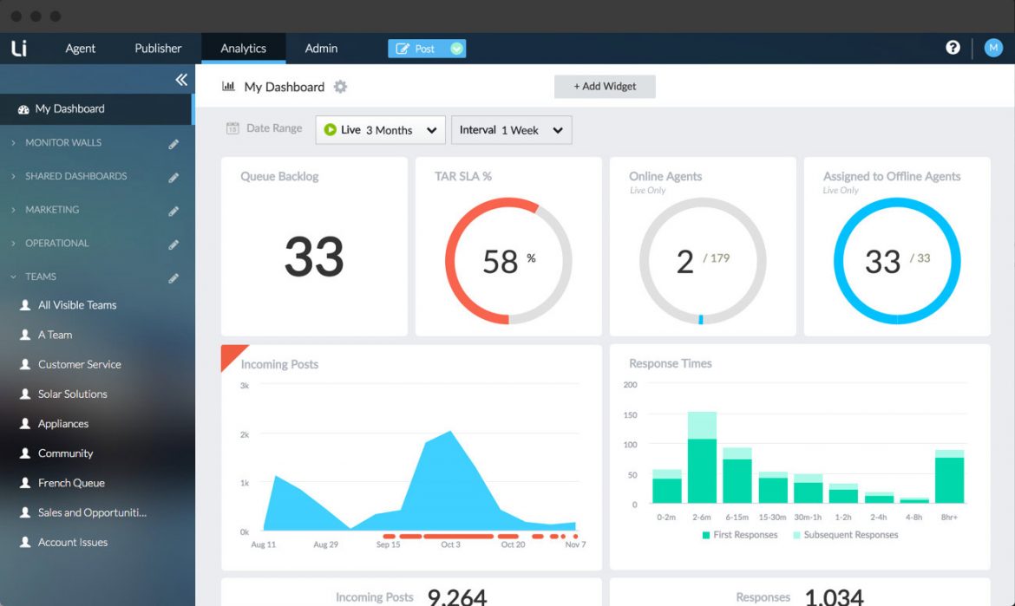
Task: Switch to the Admin tab
Action: coord(321,48)
